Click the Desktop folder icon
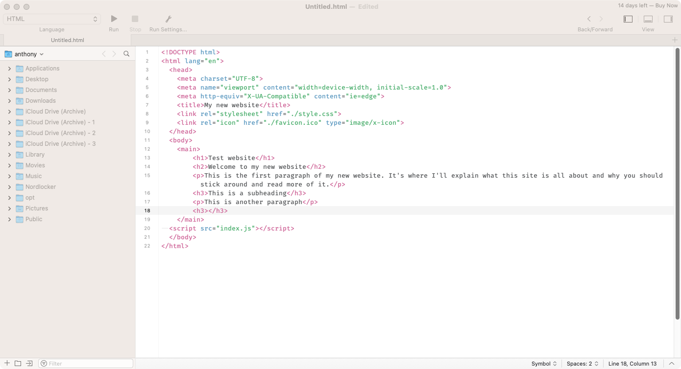The height and width of the screenshot is (369, 681). point(20,79)
